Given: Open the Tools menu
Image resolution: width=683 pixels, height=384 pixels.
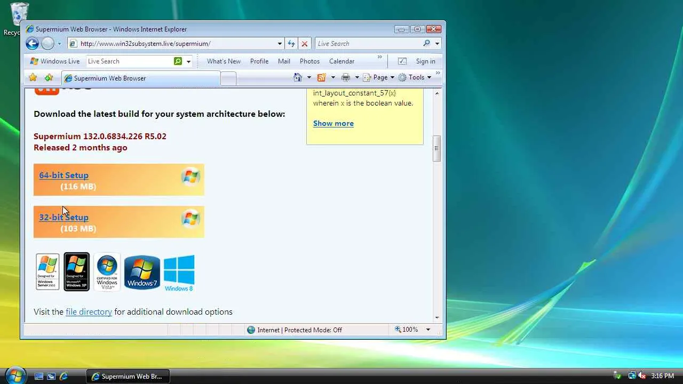Looking at the screenshot, I should tap(415, 77).
